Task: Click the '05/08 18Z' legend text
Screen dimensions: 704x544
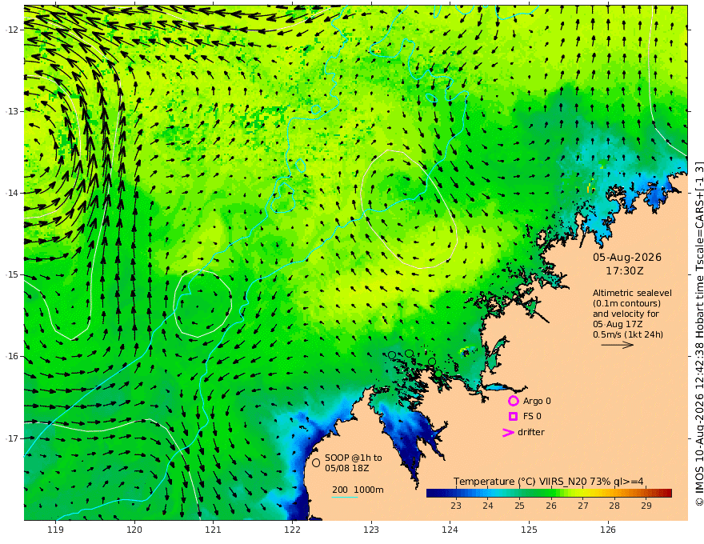Action: pos(347,468)
